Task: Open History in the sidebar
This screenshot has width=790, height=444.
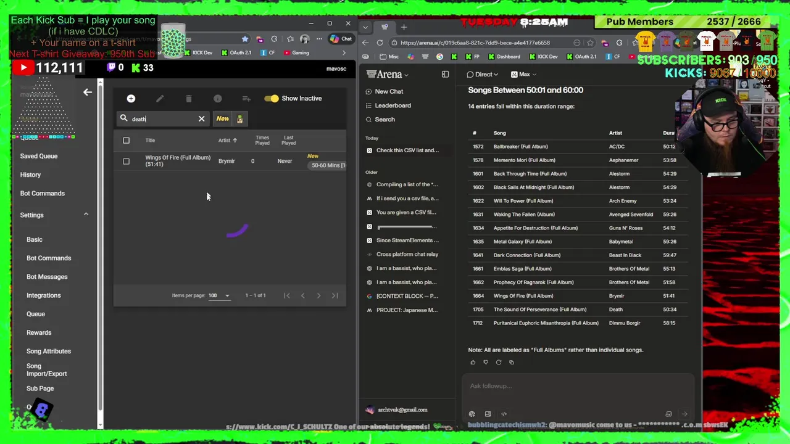Action: tap(30, 175)
